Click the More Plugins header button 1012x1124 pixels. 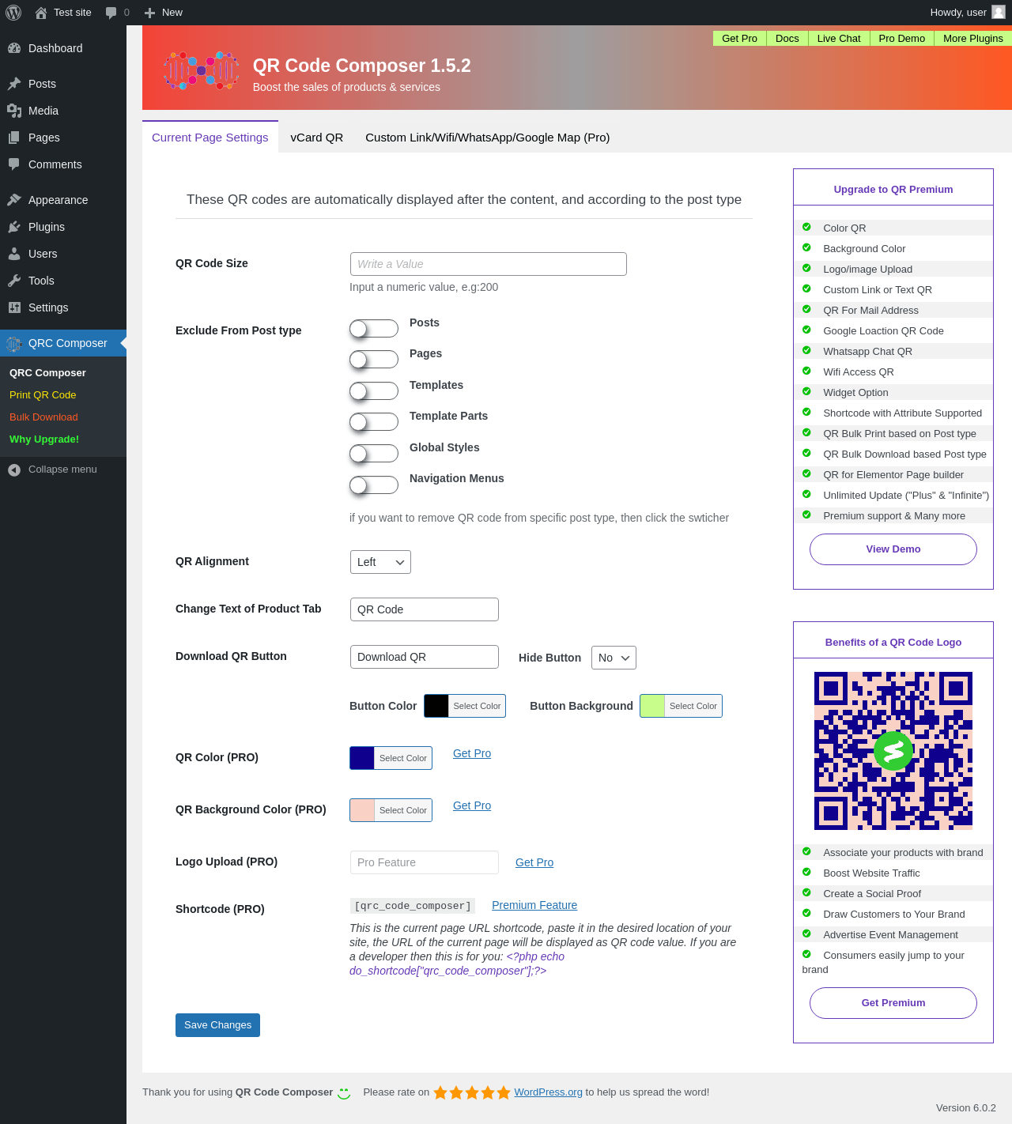973,38
